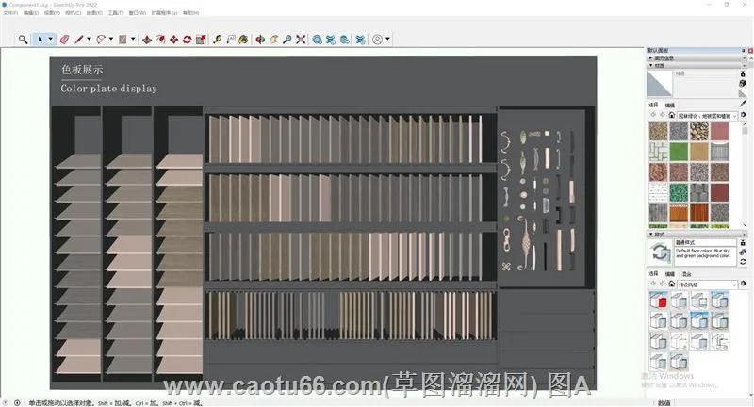This screenshot has width=754, height=407.
Task: Activate the Push/Pull tool
Action: [x=147, y=40]
